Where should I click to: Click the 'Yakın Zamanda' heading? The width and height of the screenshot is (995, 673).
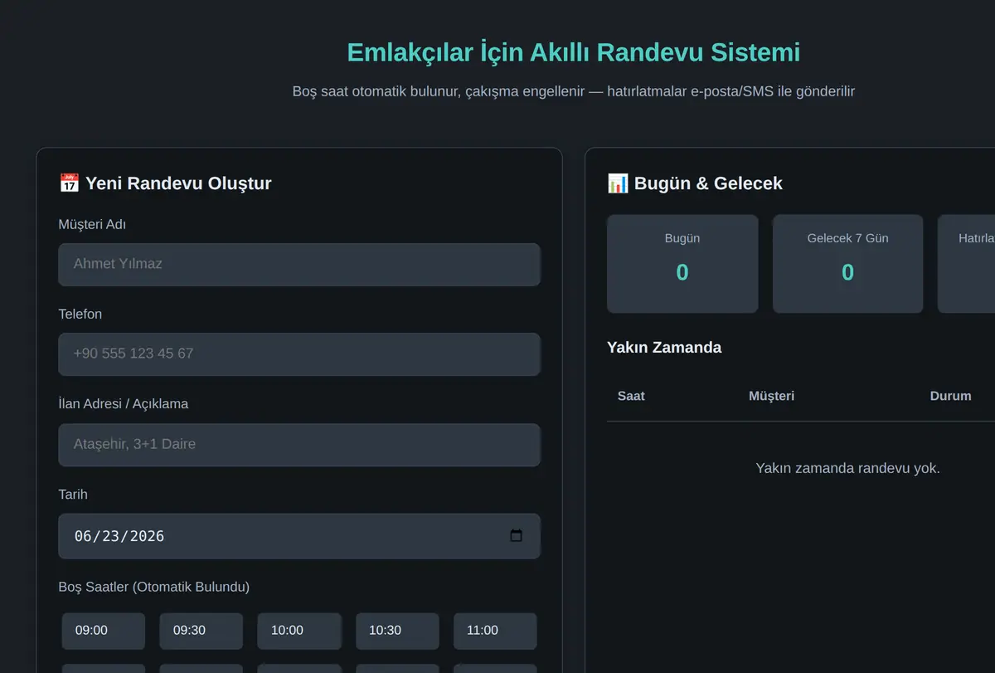[664, 348]
